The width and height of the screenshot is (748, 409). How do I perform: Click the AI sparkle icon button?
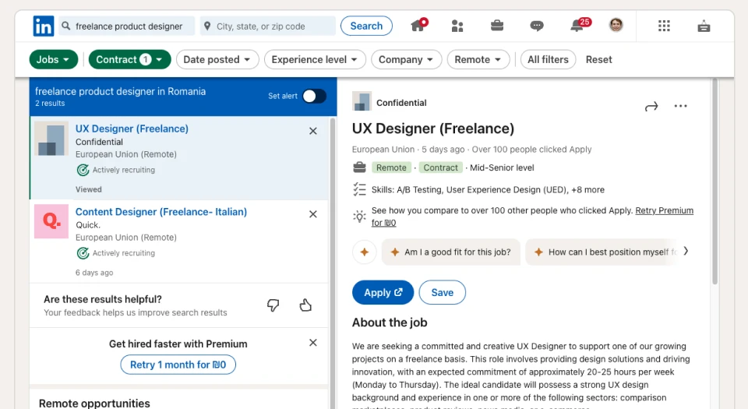365,252
